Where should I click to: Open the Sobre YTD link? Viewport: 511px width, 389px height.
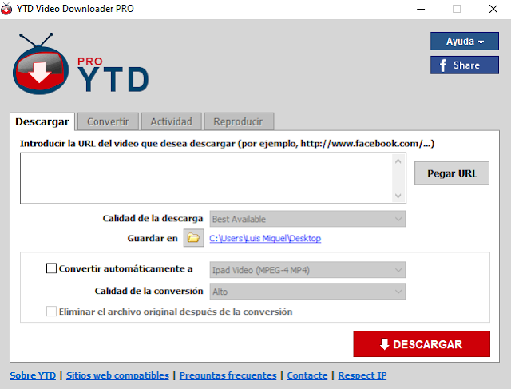tap(33, 375)
